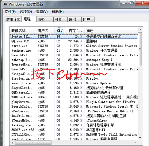The image size is (149, 146).
Task: Click the Client Server Runtime Process description
Action: [112, 46]
